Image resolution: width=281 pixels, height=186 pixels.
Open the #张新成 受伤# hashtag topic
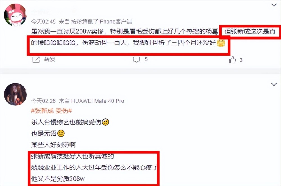51,111
